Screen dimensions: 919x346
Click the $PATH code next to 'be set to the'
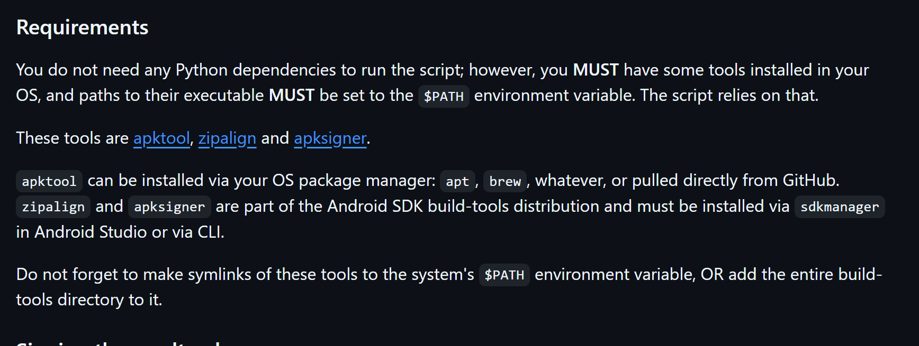click(444, 96)
